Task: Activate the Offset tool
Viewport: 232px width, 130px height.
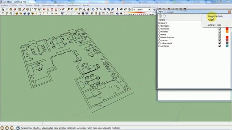Action: coord(64,9)
